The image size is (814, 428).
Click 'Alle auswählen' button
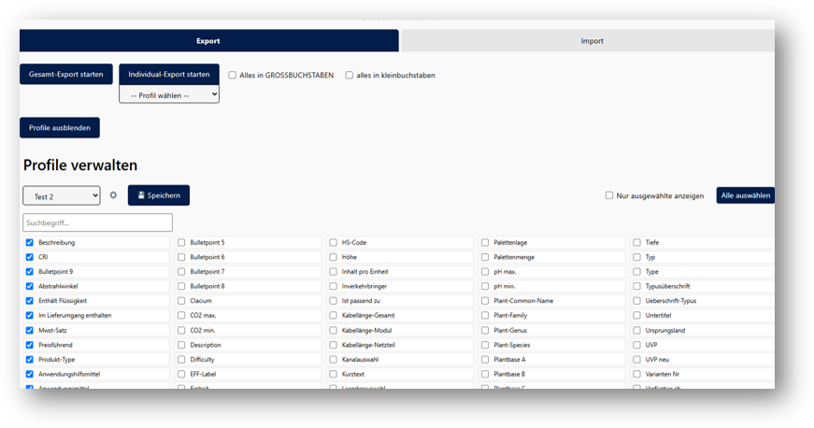pos(745,195)
